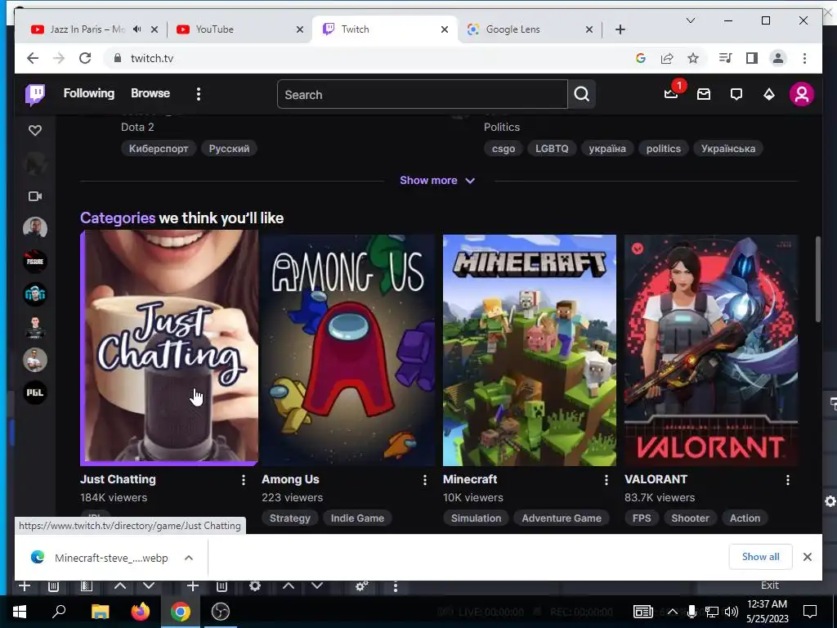Click the Shooter tag
Image resolution: width=837 pixels, height=628 pixels.
click(690, 518)
